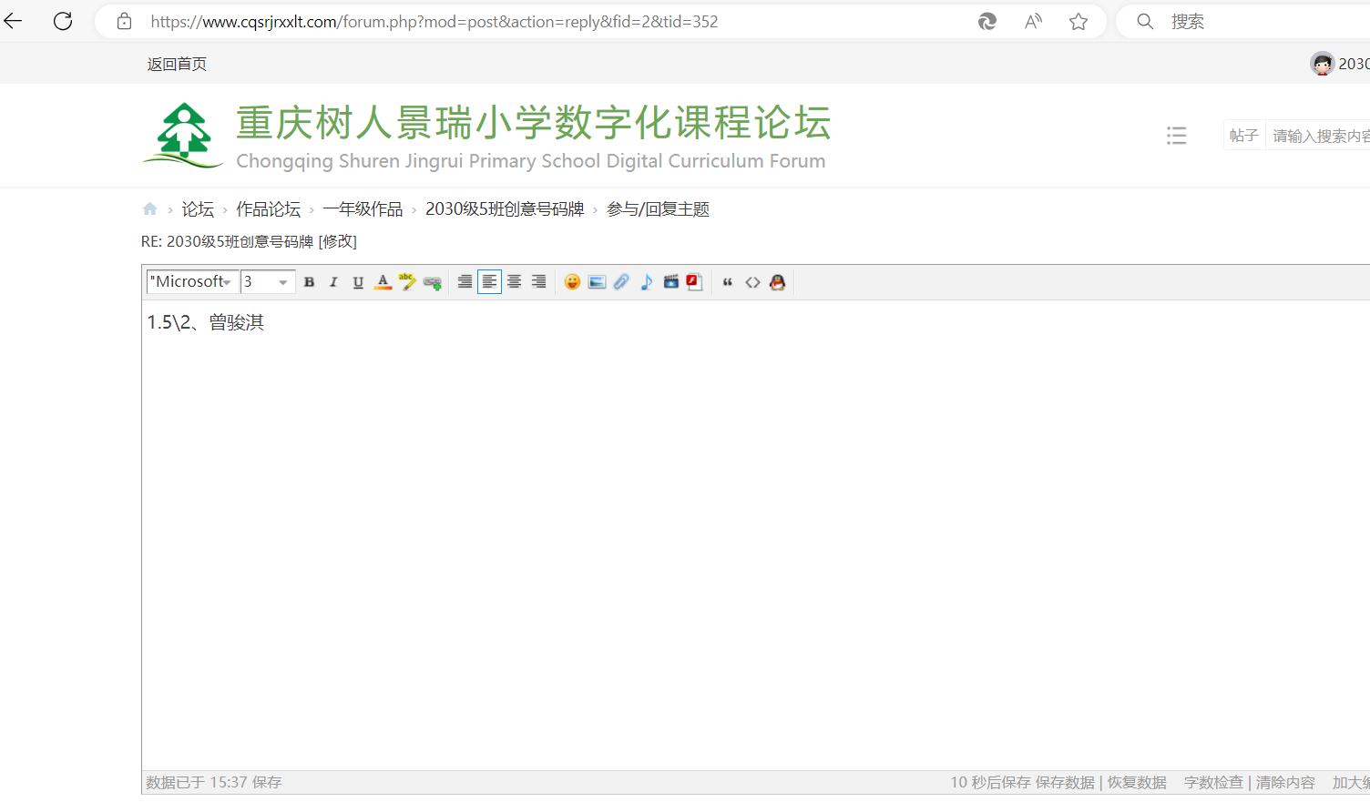
Task: Open the font size dropdown
Action: click(x=282, y=282)
